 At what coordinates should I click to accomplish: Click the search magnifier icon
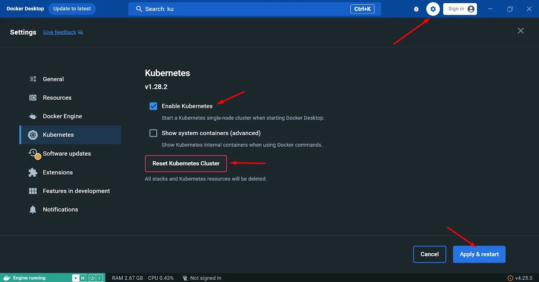pos(139,9)
